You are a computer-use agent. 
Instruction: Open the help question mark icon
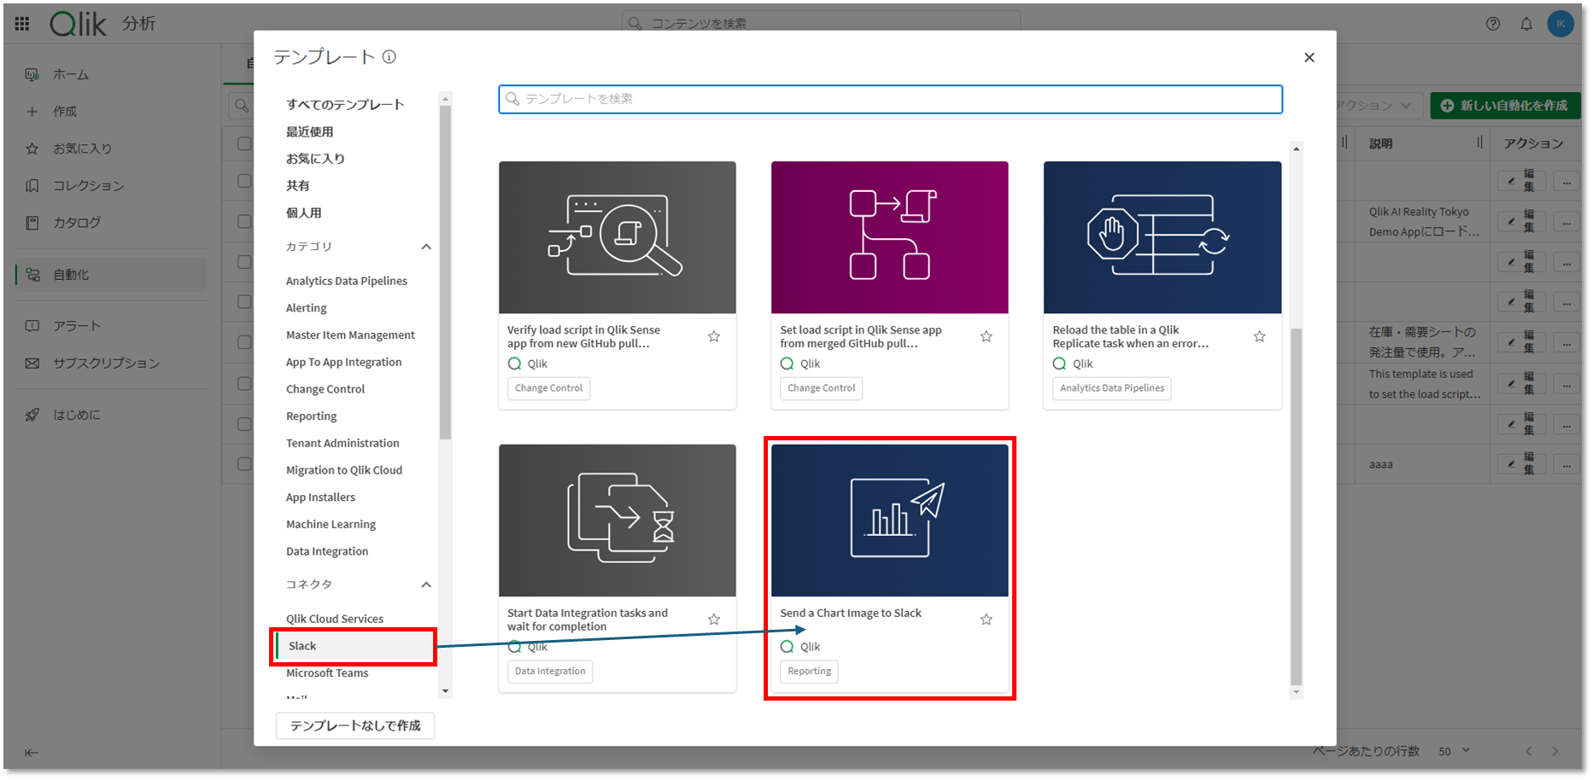pos(1493,24)
